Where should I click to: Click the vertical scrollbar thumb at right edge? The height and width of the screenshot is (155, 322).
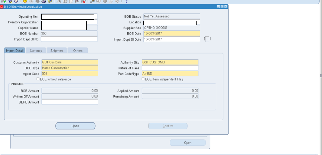pyautogui.click(x=321, y=76)
